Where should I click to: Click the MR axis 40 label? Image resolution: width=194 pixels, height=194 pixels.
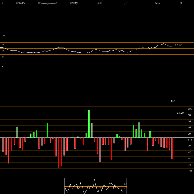point(189,128)
